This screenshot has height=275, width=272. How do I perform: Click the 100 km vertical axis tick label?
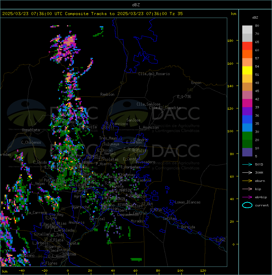[x=230, y=131]
